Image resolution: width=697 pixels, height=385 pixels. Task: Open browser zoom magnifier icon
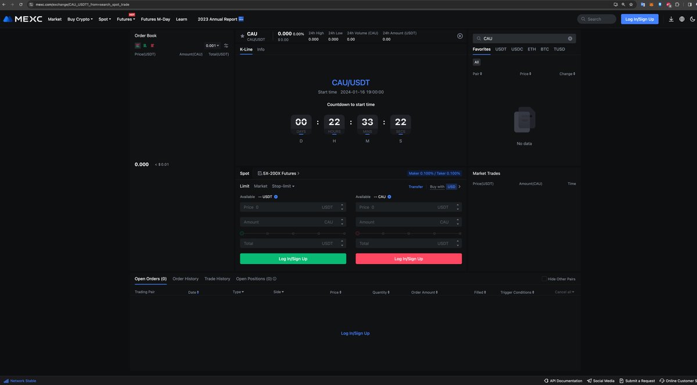click(x=623, y=4)
